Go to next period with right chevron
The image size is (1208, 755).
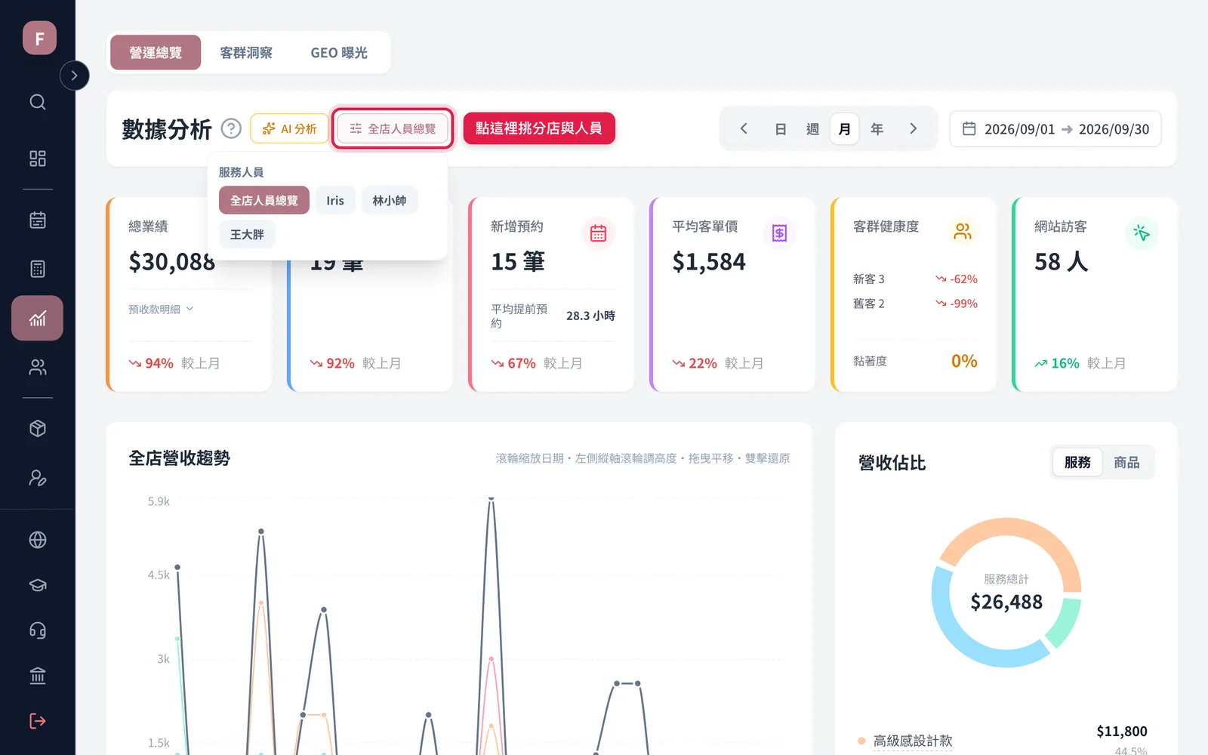[x=914, y=128]
